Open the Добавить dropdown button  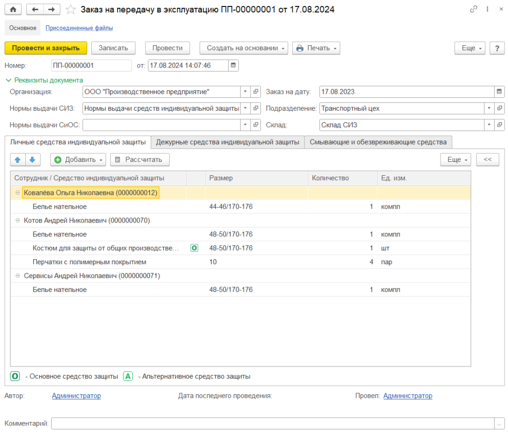78,159
